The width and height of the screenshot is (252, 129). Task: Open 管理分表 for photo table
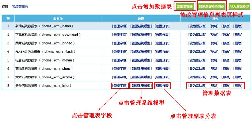162,43
